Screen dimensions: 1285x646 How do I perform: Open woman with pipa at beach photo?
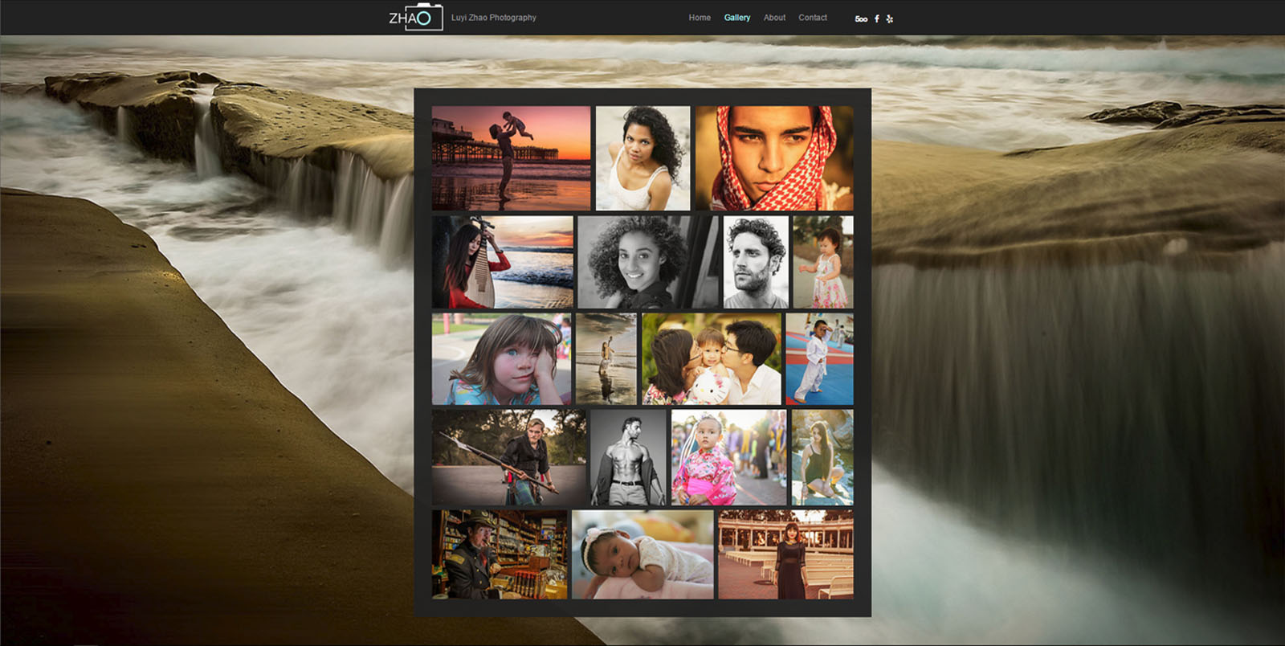(503, 262)
